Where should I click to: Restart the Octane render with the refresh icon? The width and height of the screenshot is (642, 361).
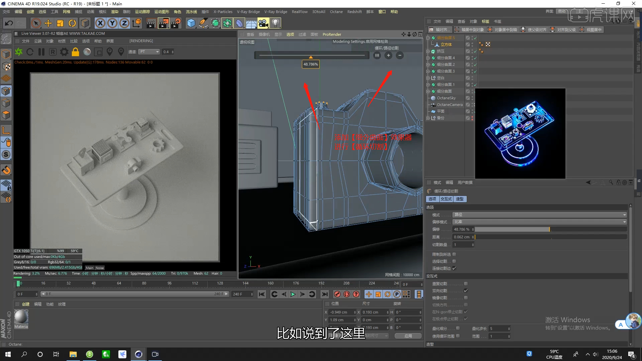coord(30,52)
